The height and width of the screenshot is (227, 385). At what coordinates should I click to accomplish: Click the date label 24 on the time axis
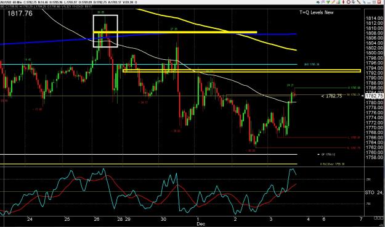(30, 219)
